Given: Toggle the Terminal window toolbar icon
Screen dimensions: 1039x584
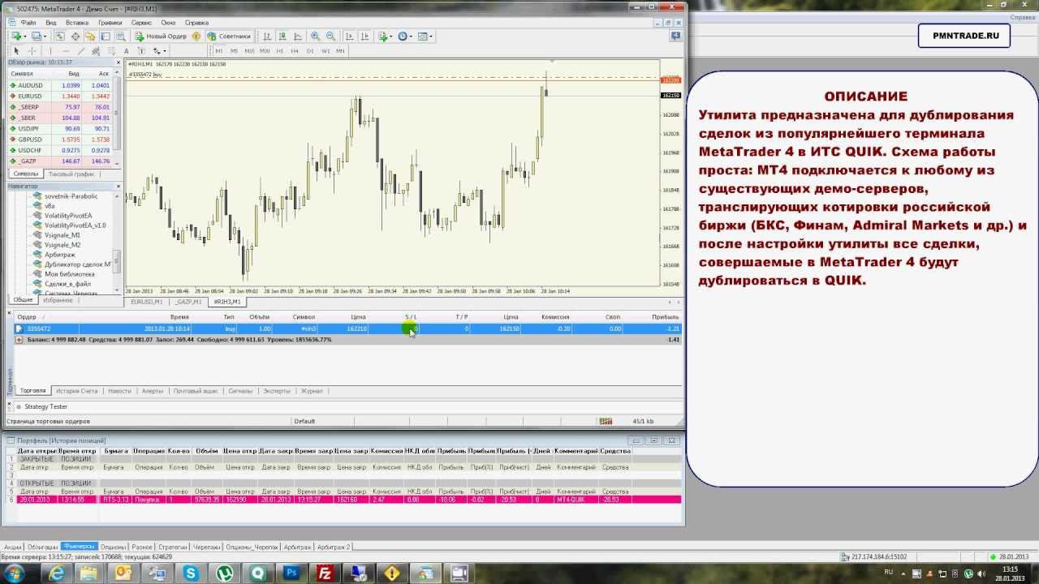Looking at the screenshot, I should pyautogui.click(x=106, y=36).
